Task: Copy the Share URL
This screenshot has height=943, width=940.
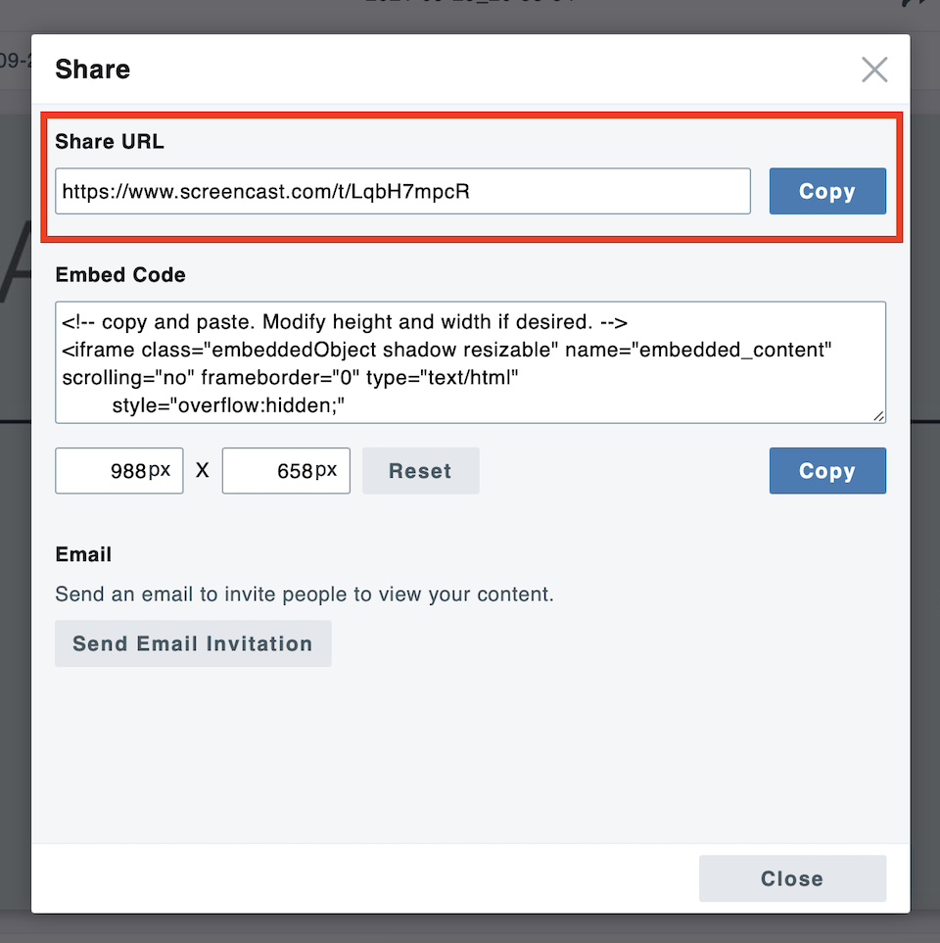Action: coord(827,191)
